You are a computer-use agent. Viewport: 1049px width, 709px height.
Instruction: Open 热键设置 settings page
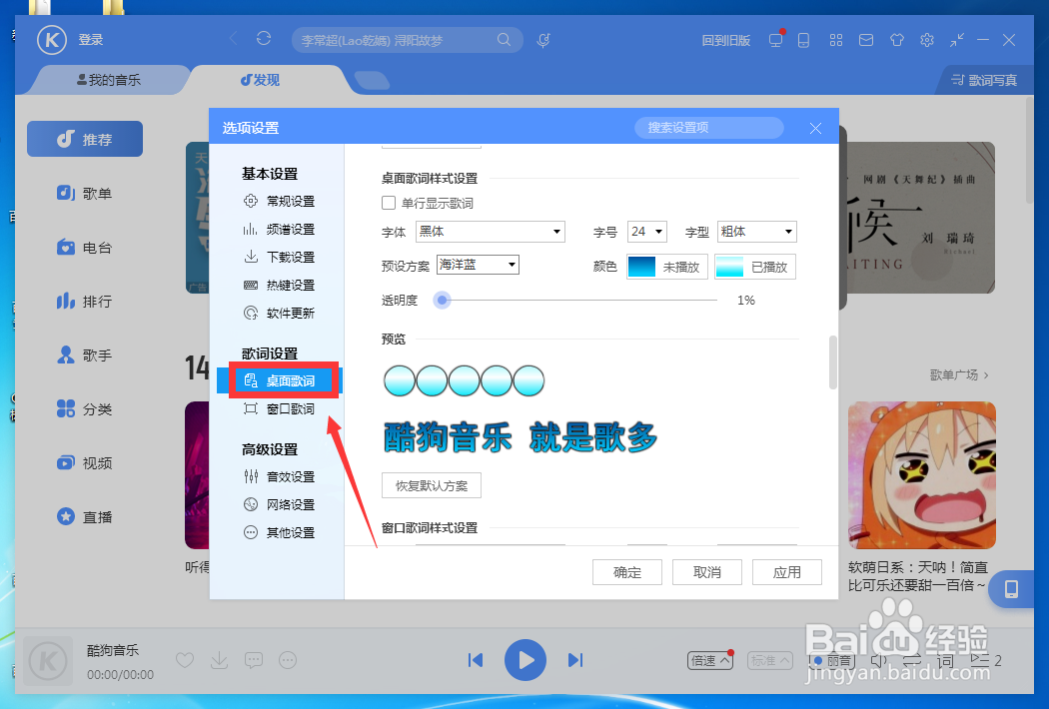click(280, 285)
